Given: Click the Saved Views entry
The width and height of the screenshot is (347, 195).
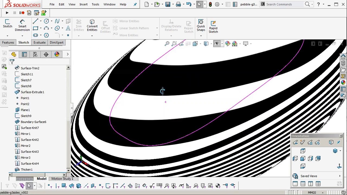Looking at the screenshot, I should tap(309, 176).
